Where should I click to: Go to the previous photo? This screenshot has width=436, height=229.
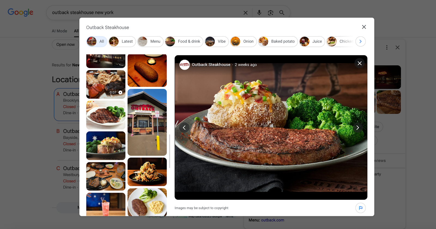184,127
